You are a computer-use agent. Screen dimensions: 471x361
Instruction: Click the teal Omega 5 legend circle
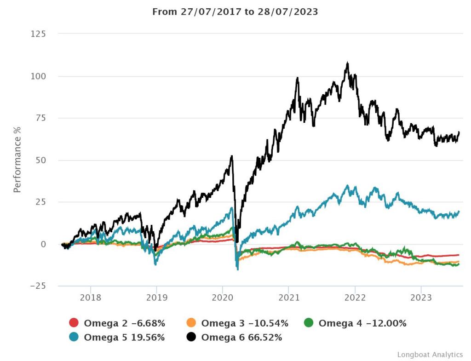coord(75,338)
